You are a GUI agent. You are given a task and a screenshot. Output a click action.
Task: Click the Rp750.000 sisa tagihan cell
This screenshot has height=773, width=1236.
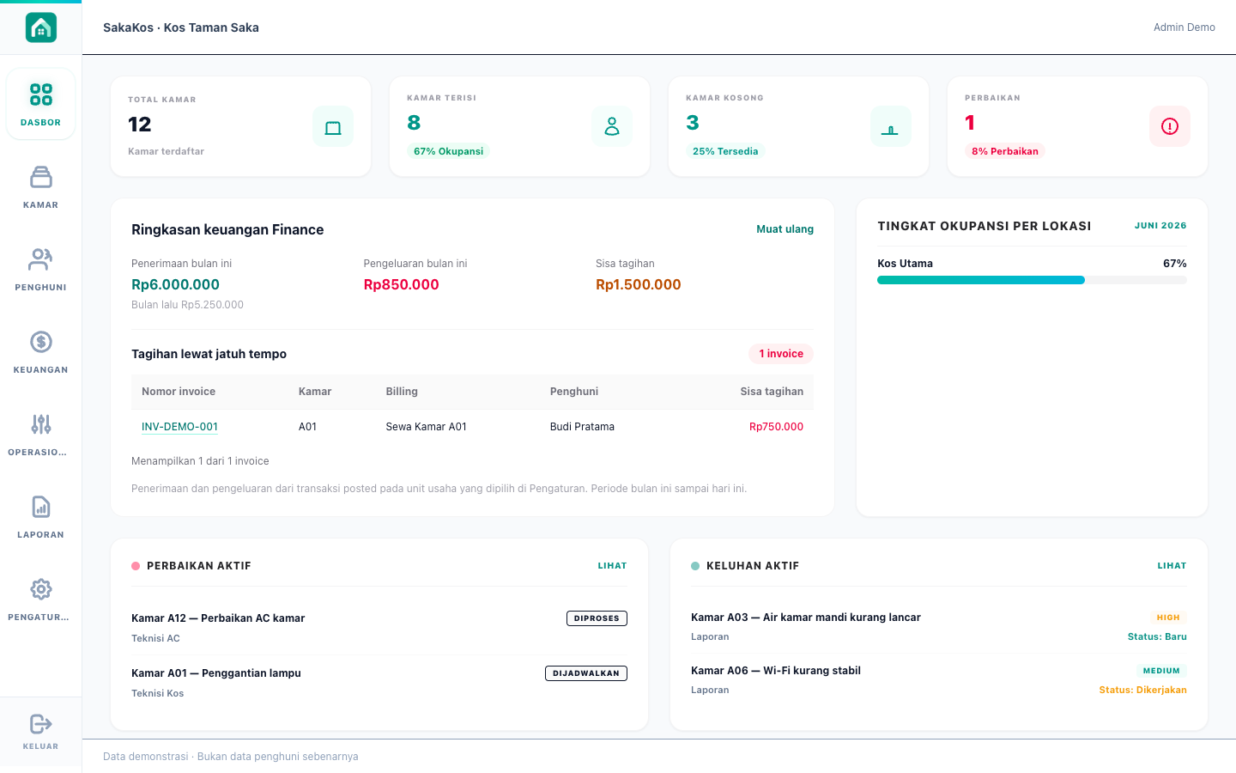776,427
